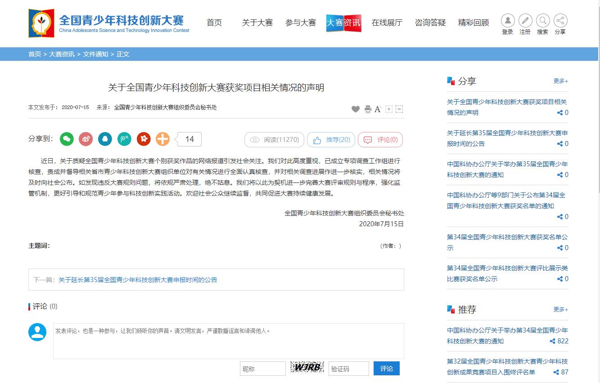This screenshot has height=383, width=600.
Task: Open 推荐 link 第32届…入围终评名单
Action: pos(507,367)
